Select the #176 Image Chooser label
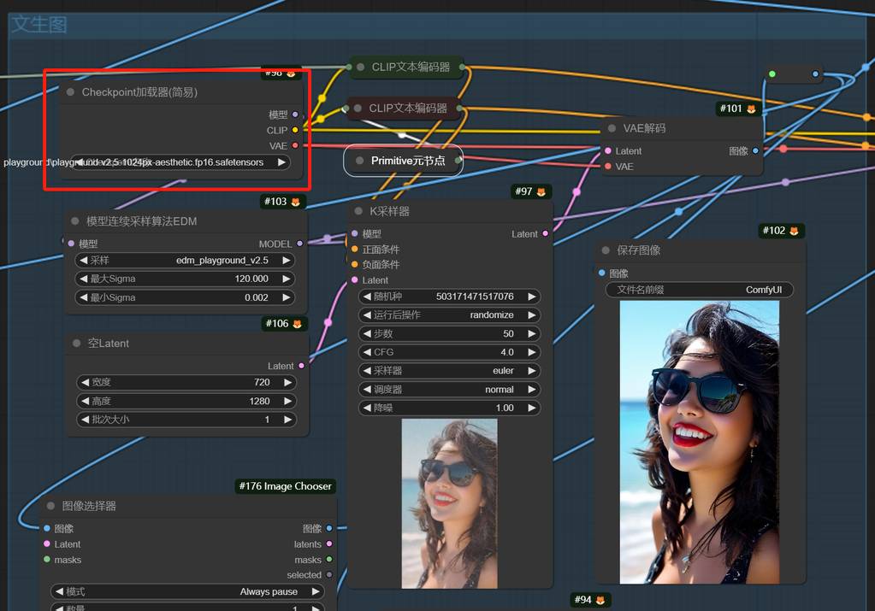The image size is (875, 611). (x=285, y=486)
